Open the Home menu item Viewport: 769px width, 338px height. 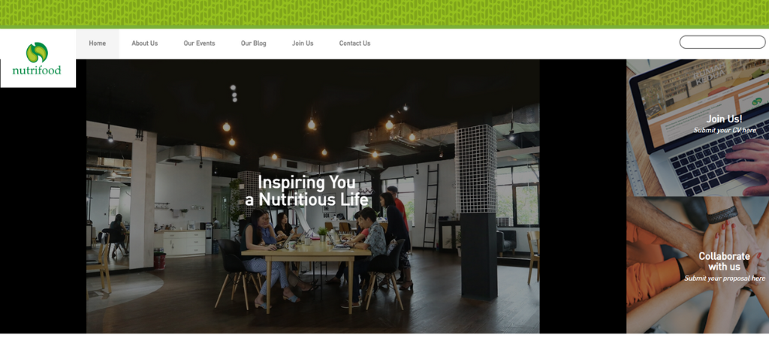click(97, 43)
